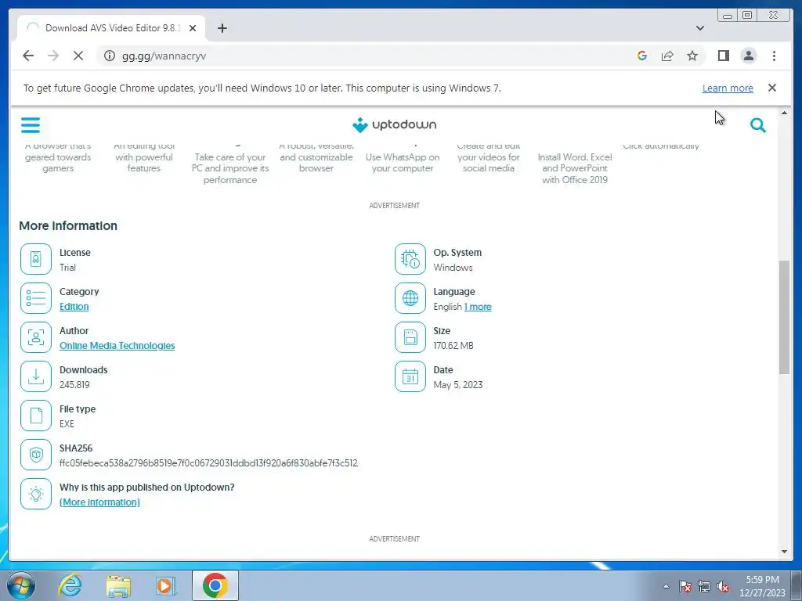The height and width of the screenshot is (601, 802).
Task: Show hidden system tray icons
Action: pos(666,586)
